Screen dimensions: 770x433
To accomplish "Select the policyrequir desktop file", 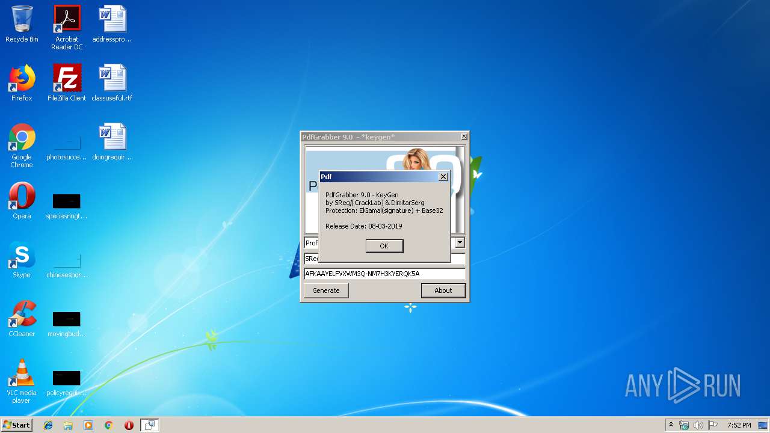I will coord(67,381).
